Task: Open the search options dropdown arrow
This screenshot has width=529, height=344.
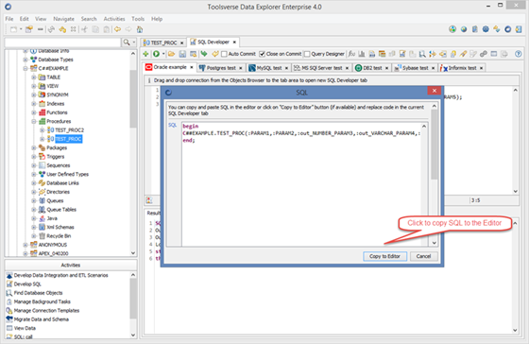Action: coord(133,43)
